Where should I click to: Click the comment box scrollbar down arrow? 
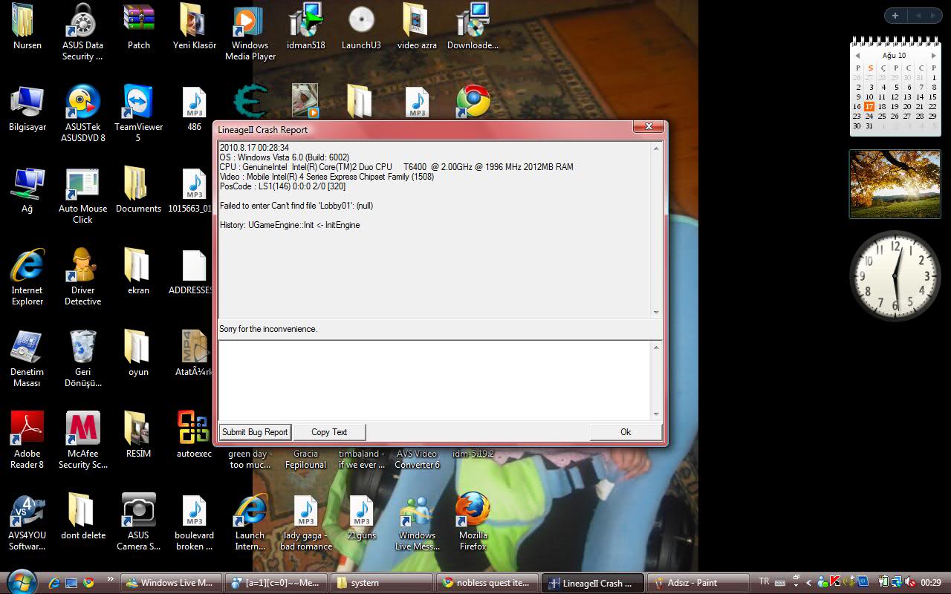tap(656, 414)
